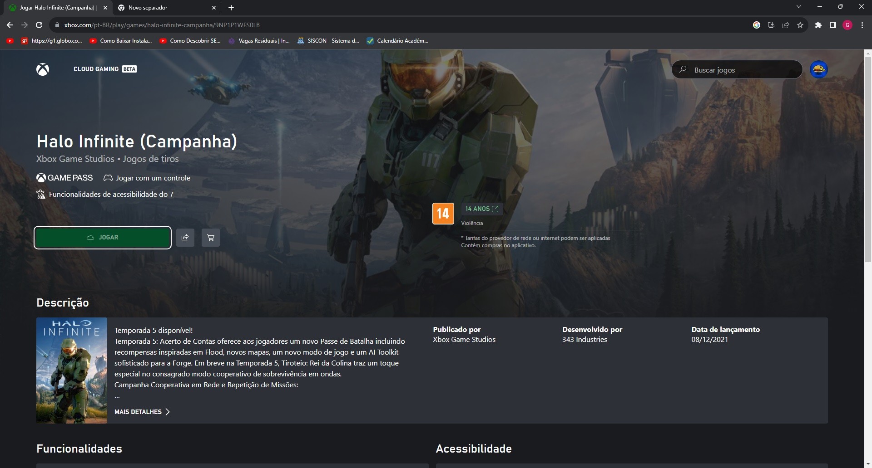The width and height of the screenshot is (872, 468).
Task: Click the Descrição heading
Action: [x=63, y=302]
